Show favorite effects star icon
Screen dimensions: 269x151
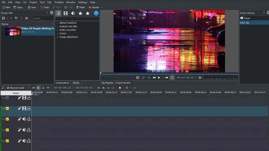tap(87, 13)
